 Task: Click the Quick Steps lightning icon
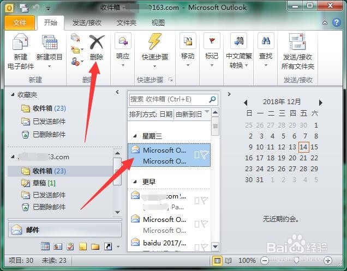point(155,41)
